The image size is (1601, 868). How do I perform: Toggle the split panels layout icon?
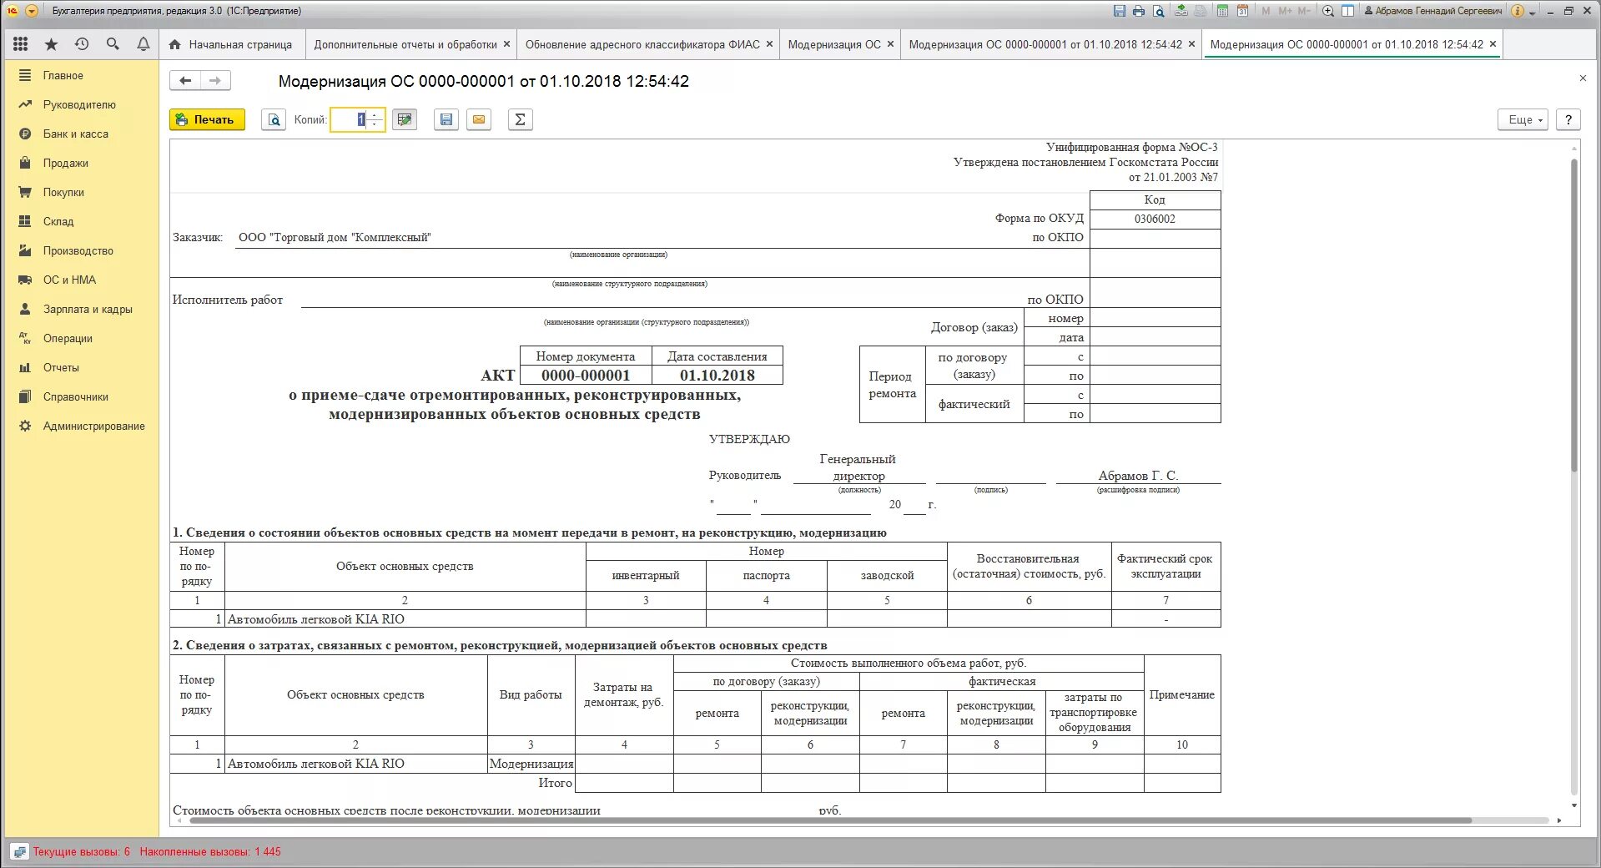(x=1347, y=11)
